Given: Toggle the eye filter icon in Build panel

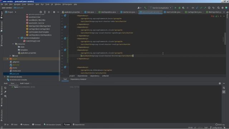Looking at the screenshot, I should point(5,96).
